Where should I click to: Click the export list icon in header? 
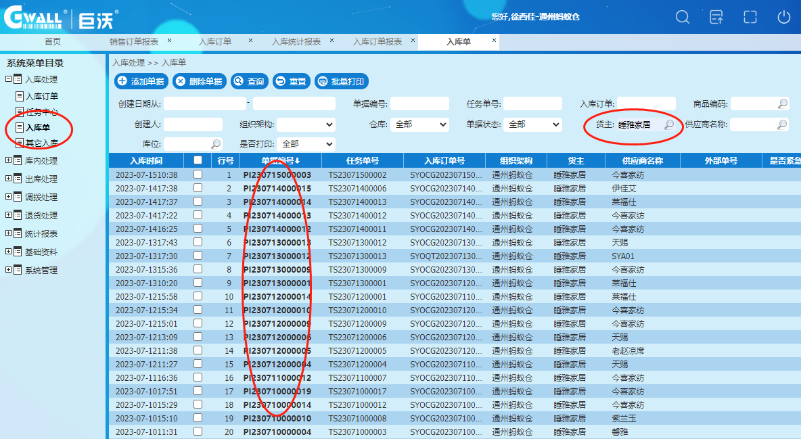click(x=716, y=18)
